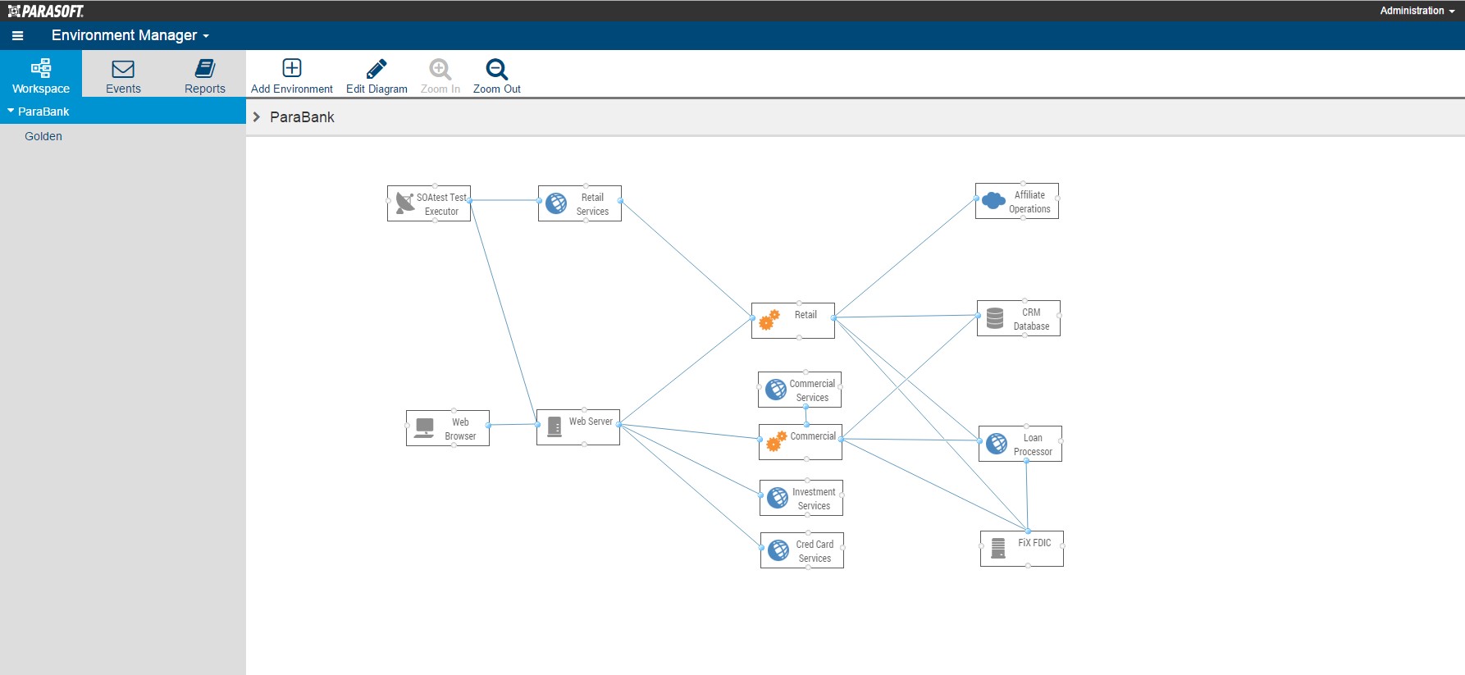The height and width of the screenshot is (675, 1465).
Task: Click the Zoom In label
Action: (440, 89)
